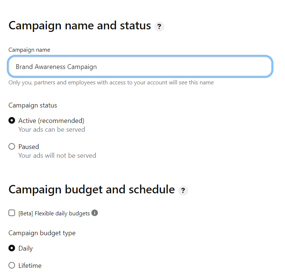
Task: Click into the Campaign name text field
Action: coord(139,67)
